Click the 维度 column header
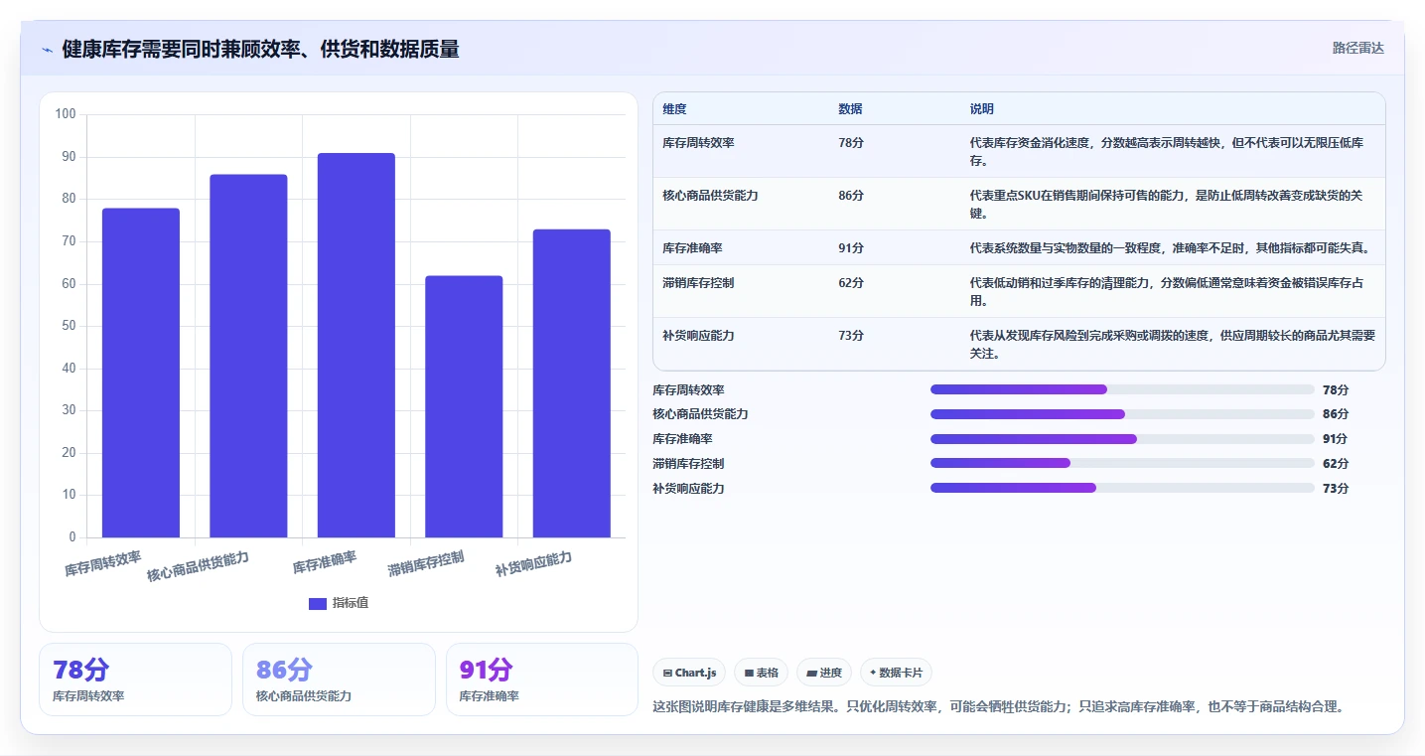Viewport: 1425px width, 756px height. tap(675, 109)
